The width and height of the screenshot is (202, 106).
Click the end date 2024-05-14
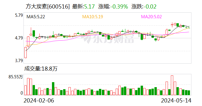pos(176,100)
